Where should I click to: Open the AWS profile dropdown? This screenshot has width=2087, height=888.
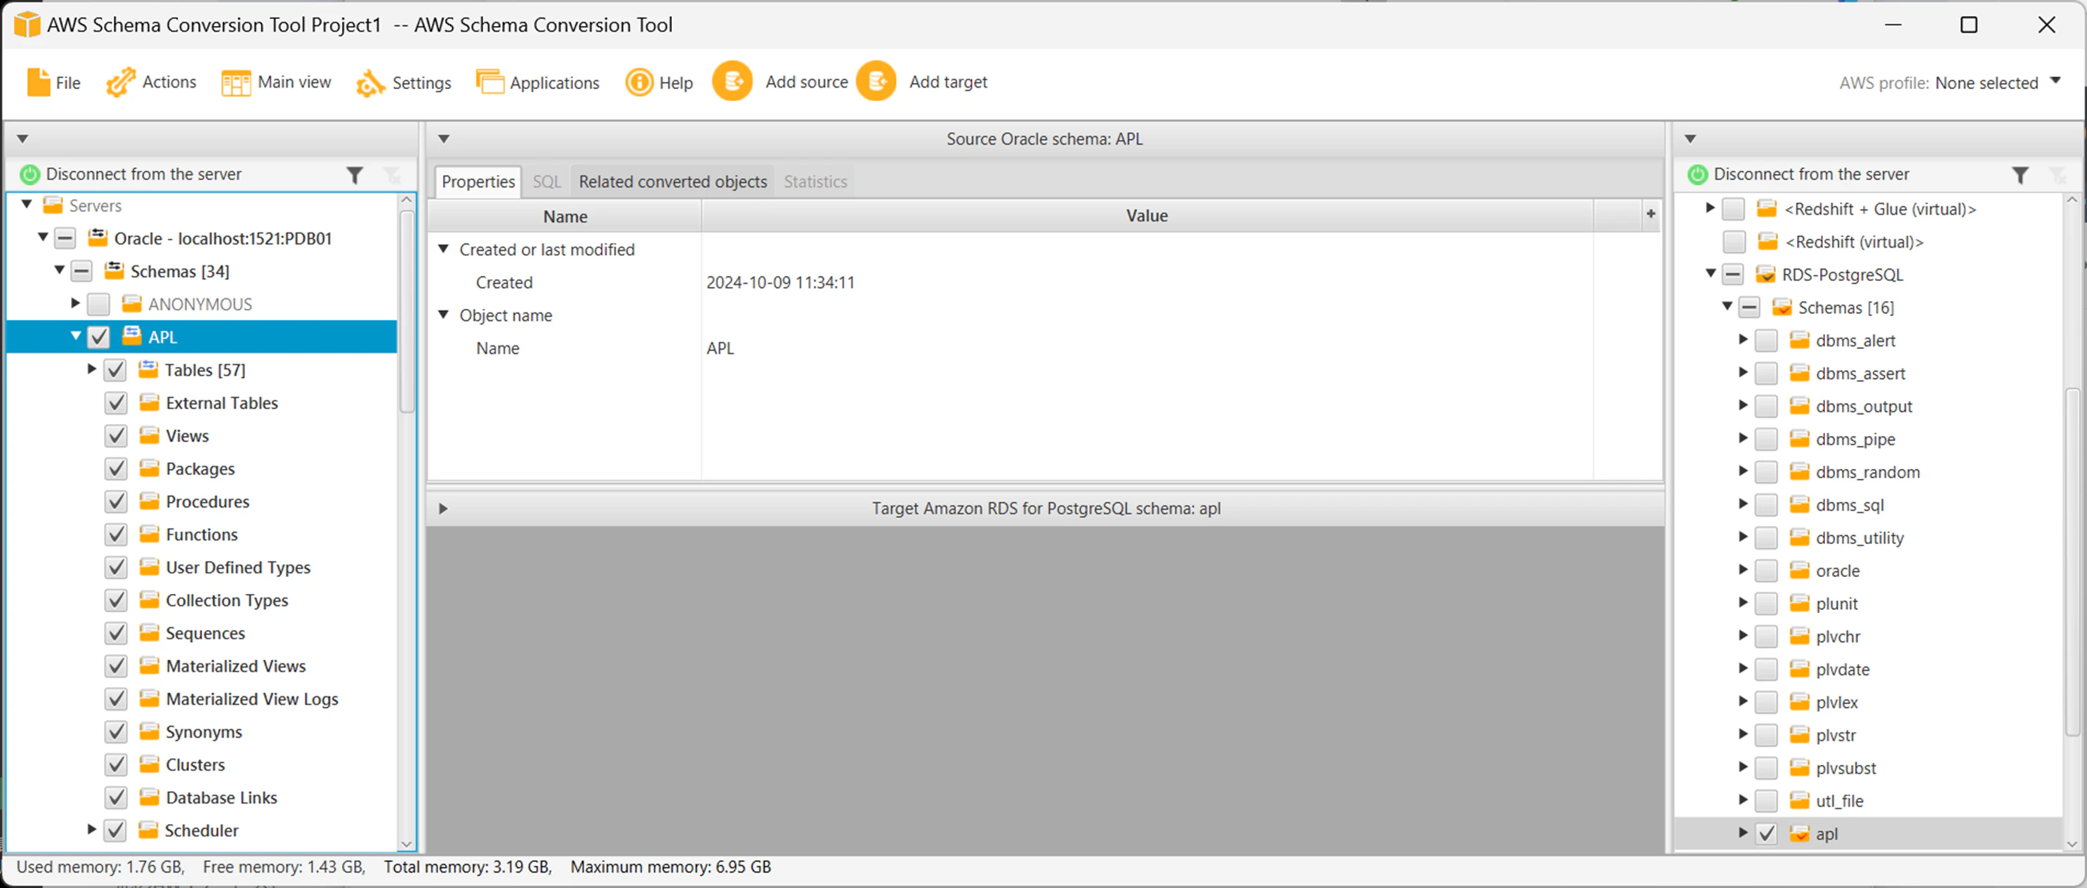pyautogui.click(x=2055, y=81)
